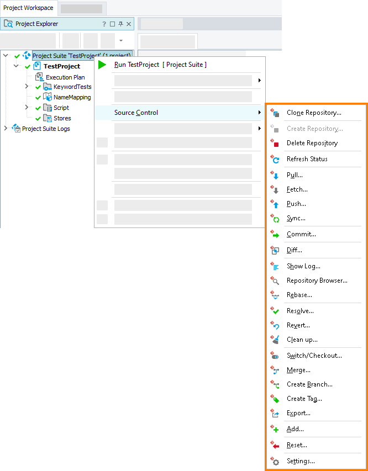
Task: Expand the Script folder
Action: 27,107
